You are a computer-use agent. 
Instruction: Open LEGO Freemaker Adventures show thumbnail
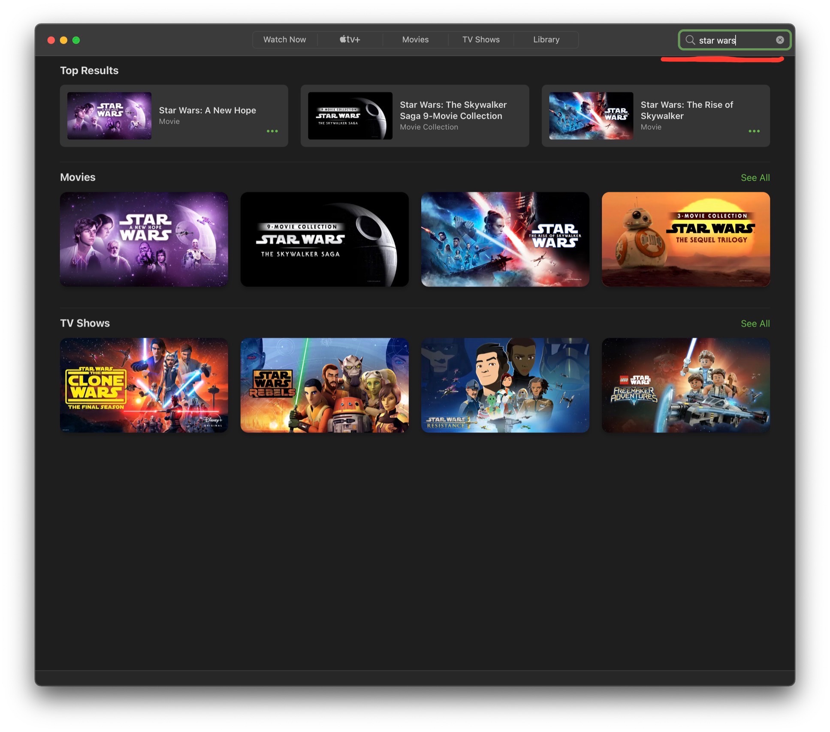pyautogui.click(x=685, y=385)
